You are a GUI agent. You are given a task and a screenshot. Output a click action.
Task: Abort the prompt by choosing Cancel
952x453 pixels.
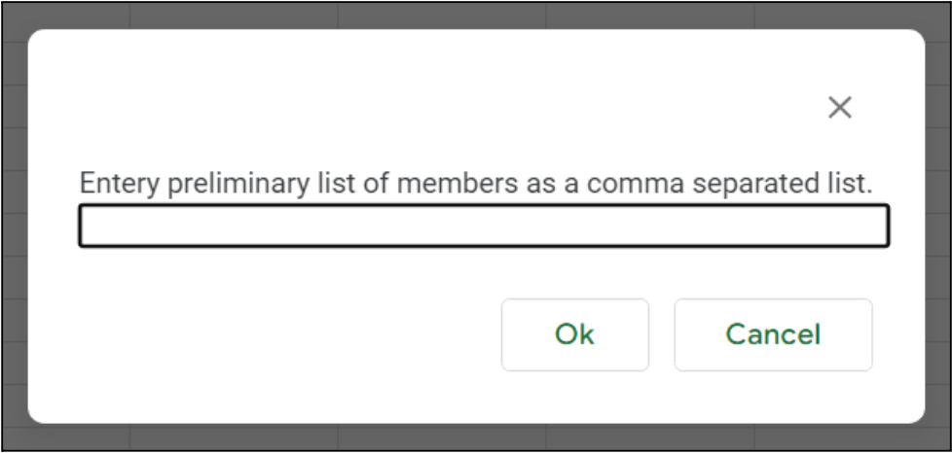(x=773, y=334)
